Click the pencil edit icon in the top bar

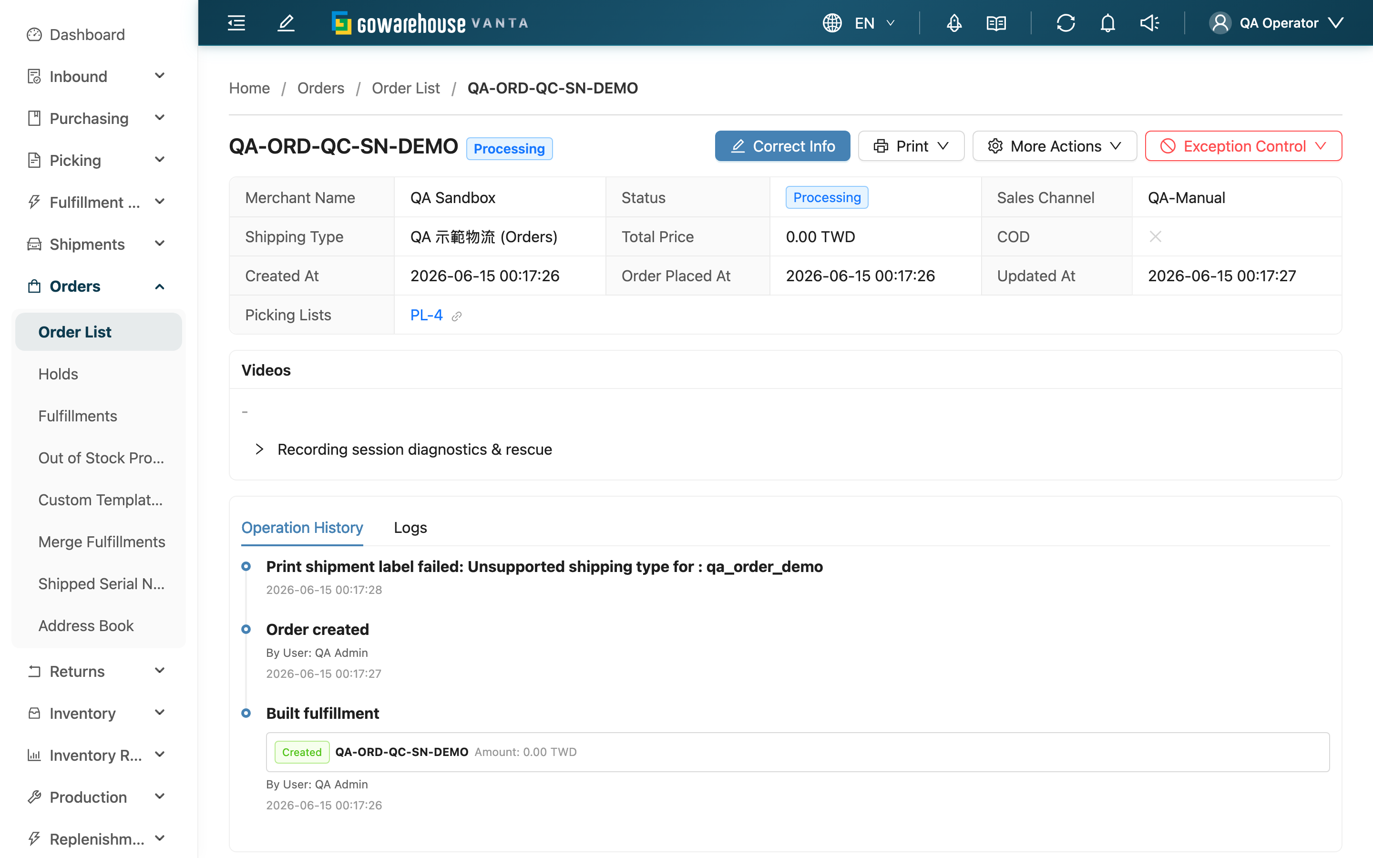286,23
